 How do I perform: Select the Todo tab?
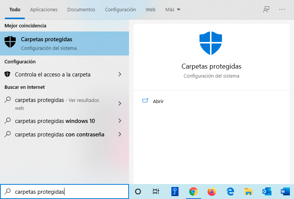point(15,10)
